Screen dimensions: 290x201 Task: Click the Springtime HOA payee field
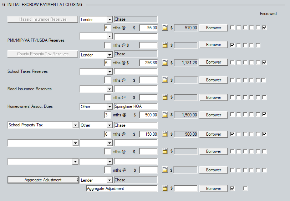136,106
